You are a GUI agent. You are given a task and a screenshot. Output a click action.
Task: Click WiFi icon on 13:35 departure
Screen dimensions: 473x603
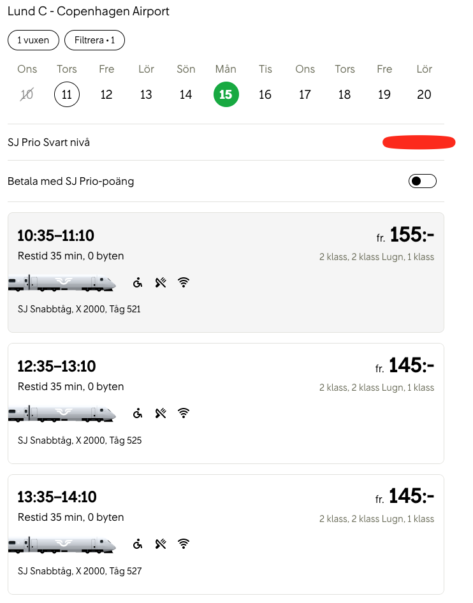click(184, 544)
